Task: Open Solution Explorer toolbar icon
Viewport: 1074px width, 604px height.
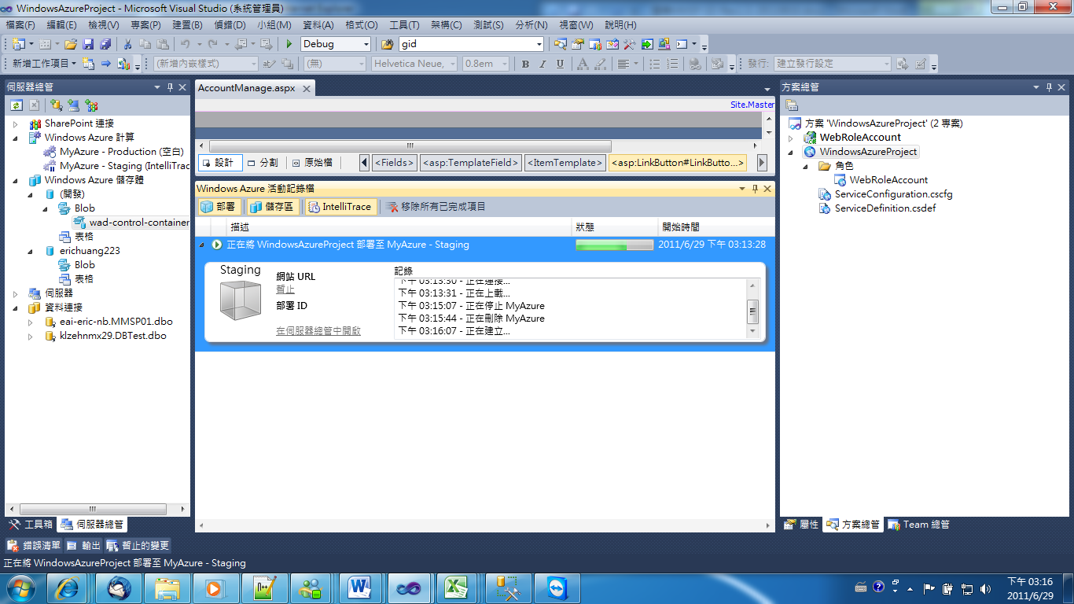Action: (560, 44)
